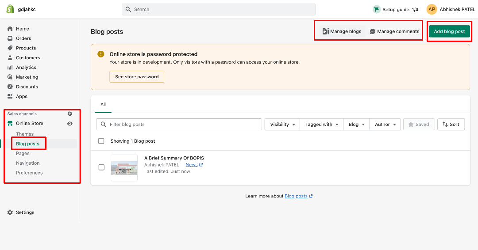
Task: Click the magnifier in Filter blog posts
Action: pyautogui.click(x=104, y=125)
